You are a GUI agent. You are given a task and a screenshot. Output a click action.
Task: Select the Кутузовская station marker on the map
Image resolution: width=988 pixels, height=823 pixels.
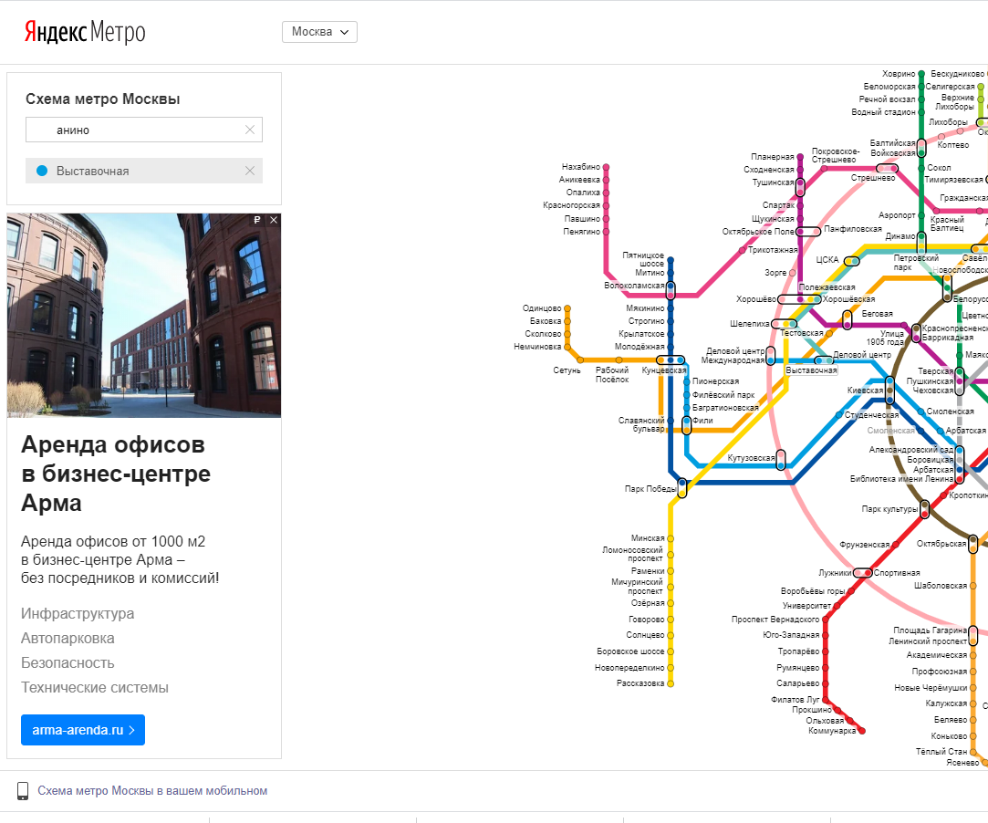pos(781,460)
